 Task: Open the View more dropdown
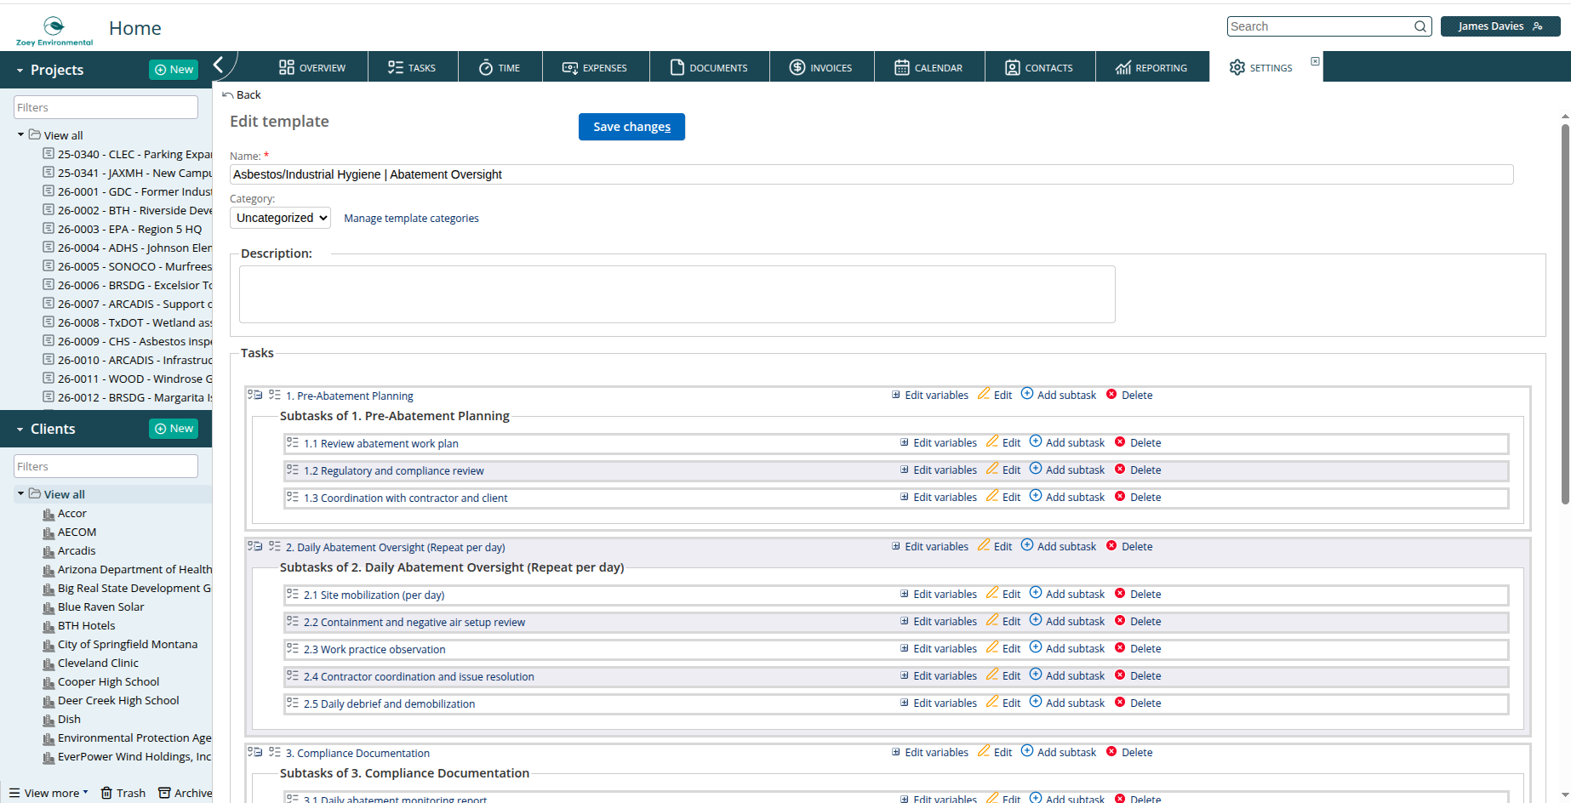49,793
